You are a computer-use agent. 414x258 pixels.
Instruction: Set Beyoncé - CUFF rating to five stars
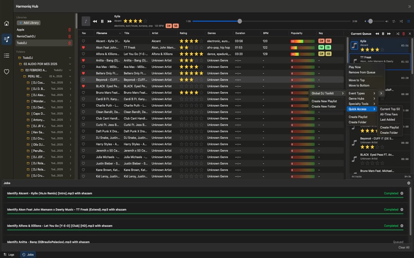coord(201,80)
